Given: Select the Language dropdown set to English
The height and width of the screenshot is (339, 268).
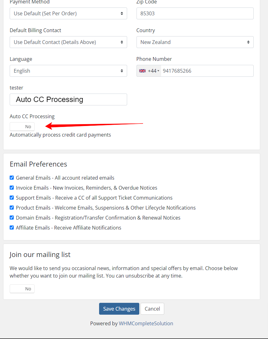Looking at the screenshot, I should [x=68, y=71].
